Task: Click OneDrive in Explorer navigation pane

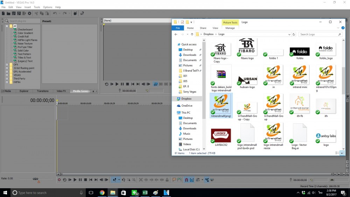Action: (x=187, y=106)
